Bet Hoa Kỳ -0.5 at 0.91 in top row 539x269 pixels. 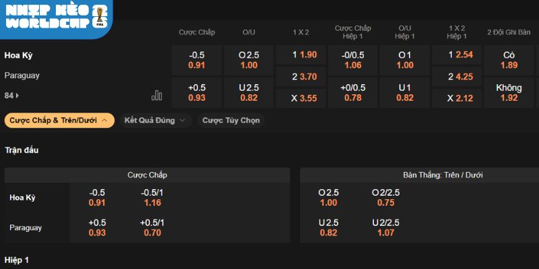197,60
